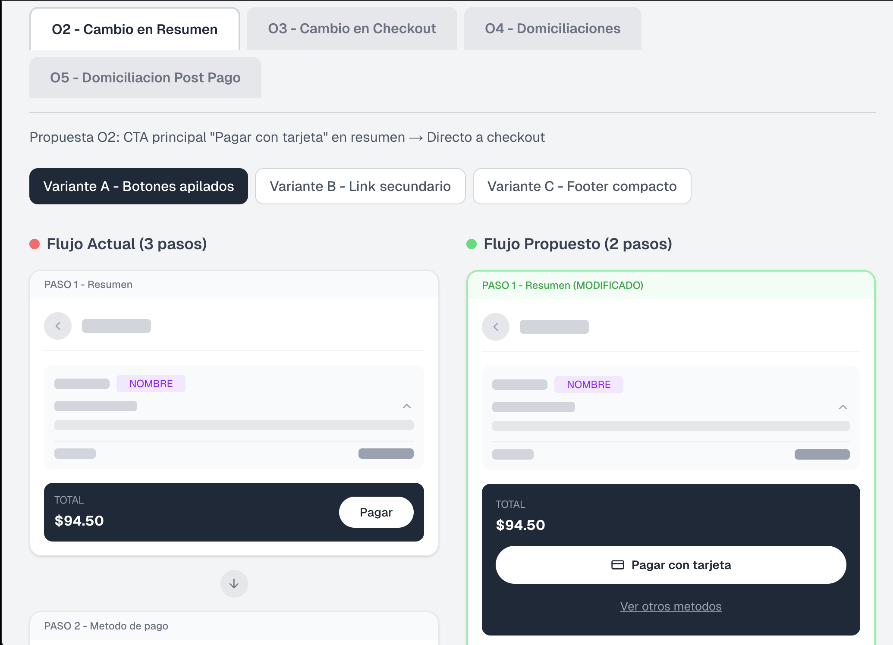Go to O5 - Domiciliacion Post Pago tab
This screenshot has width=893, height=645.
point(145,78)
